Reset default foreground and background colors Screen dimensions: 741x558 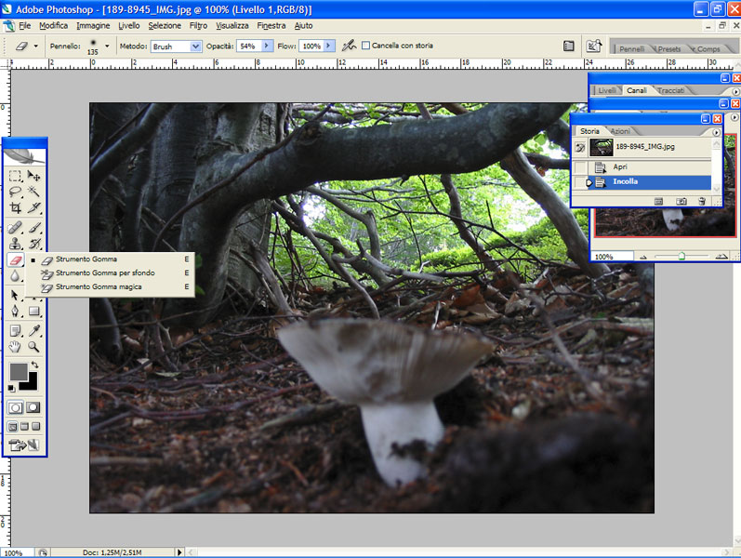pos(11,389)
